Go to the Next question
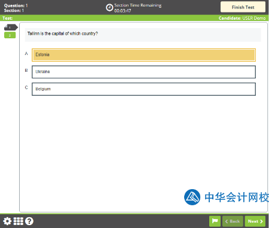This screenshot has width=269, height=228. click(x=255, y=221)
